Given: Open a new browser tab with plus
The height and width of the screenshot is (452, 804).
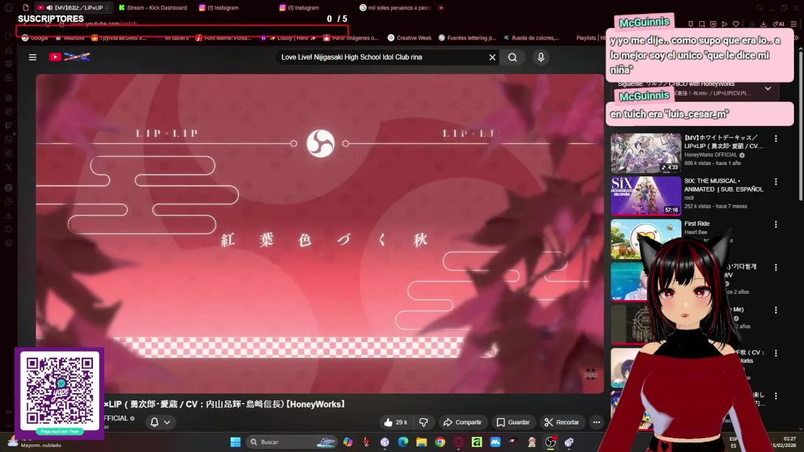Looking at the screenshot, I should (441, 8).
